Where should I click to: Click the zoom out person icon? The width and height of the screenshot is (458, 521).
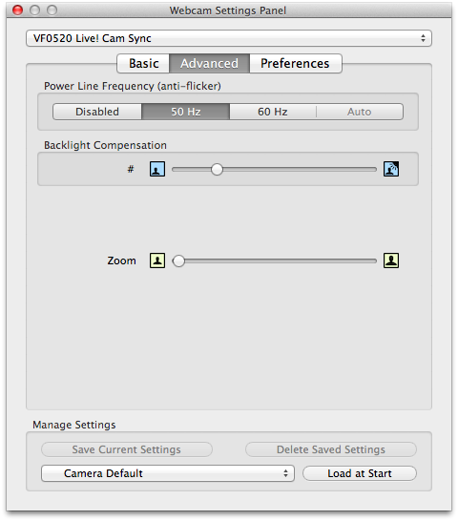tap(157, 260)
